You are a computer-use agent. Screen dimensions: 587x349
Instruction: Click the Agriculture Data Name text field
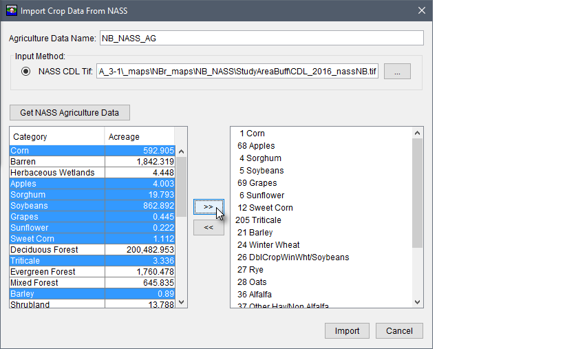point(262,39)
